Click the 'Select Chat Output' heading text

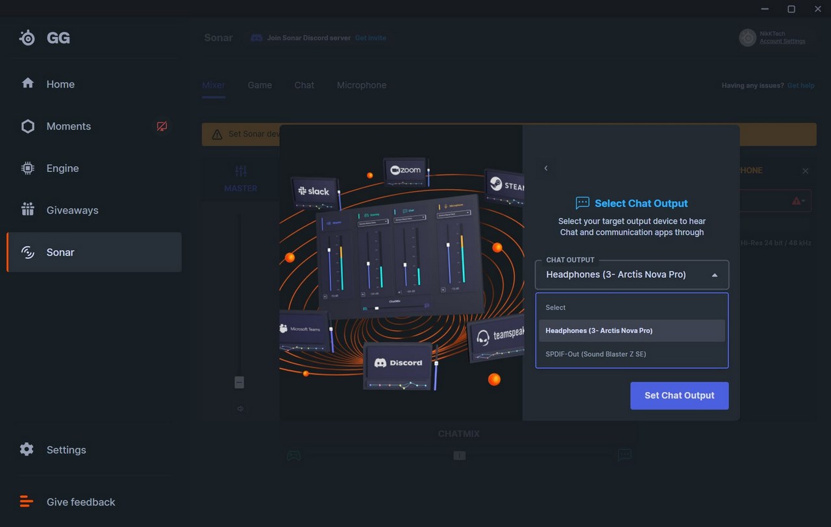pos(641,203)
